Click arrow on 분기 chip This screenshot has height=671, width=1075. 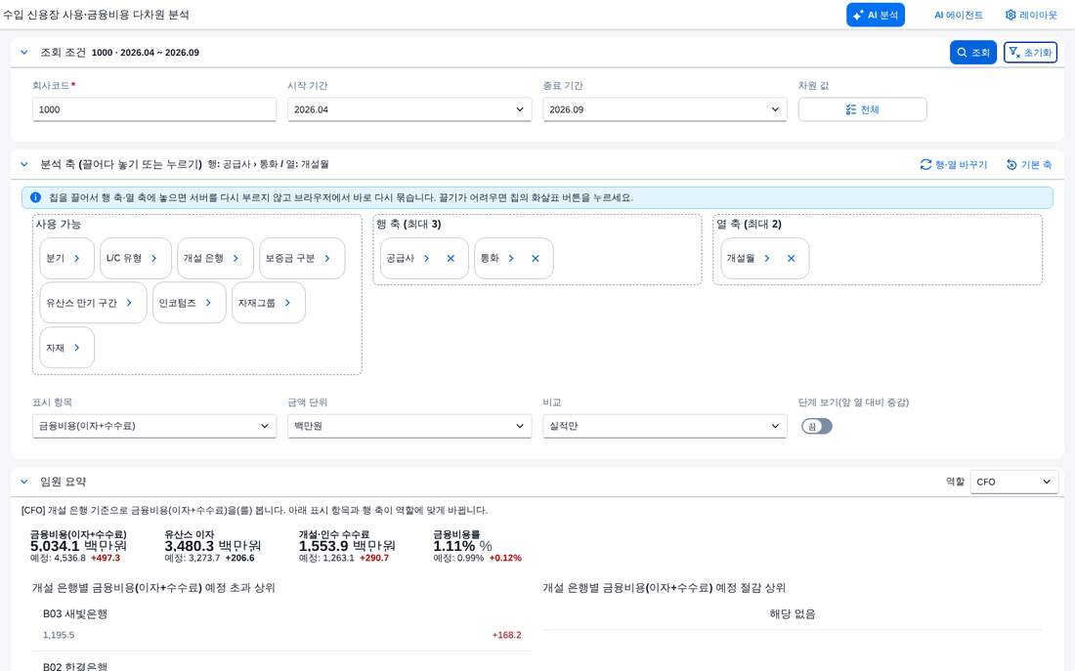[77, 259]
